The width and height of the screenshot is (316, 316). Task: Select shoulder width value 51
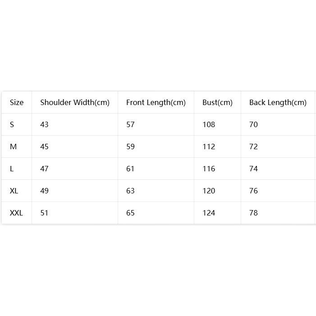tap(44, 213)
